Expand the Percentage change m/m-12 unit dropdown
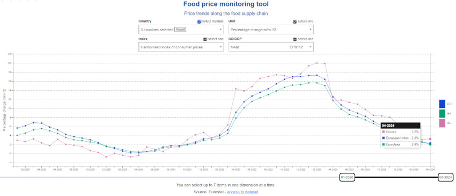Screen dimensions: 456x196 [x=271, y=30]
